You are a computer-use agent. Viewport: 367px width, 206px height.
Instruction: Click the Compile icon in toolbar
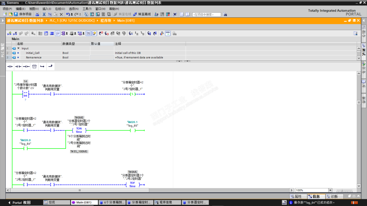pyautogui.click(x=86, y=14)
